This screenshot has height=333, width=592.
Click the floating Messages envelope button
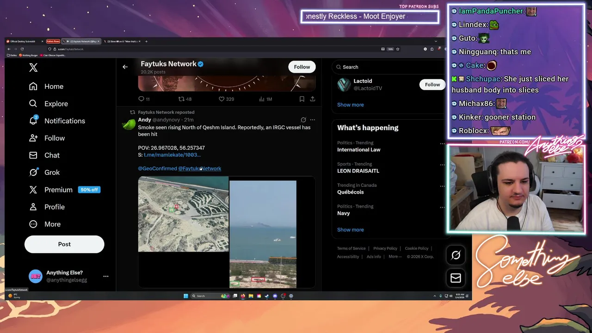pos(456,277)
